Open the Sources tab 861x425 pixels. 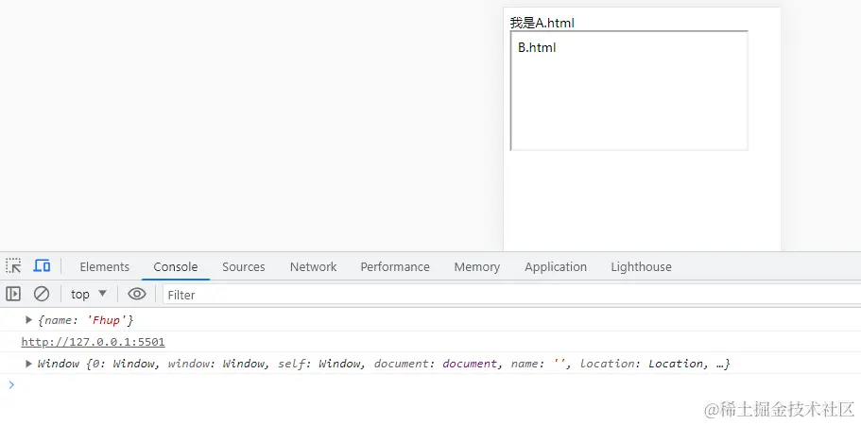tap(243, 267)
